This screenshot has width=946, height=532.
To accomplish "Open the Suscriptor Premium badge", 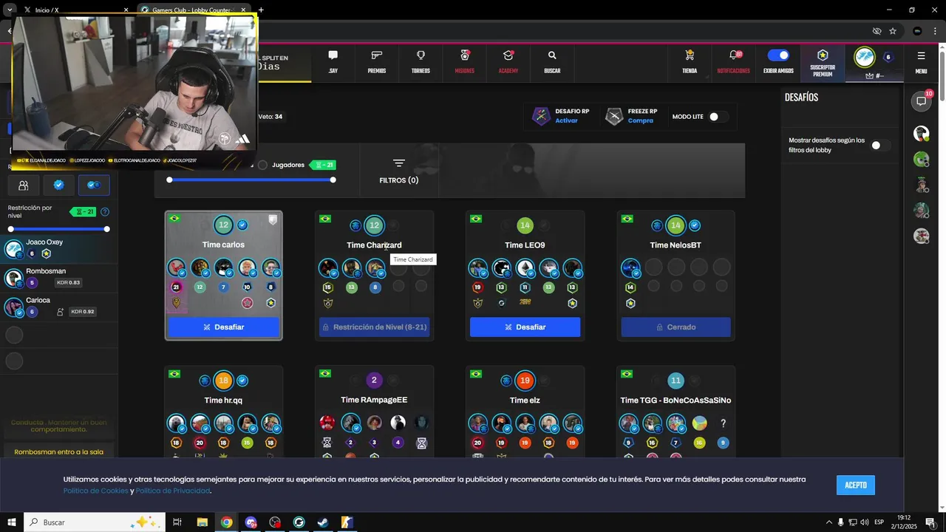I will (823, 62).
